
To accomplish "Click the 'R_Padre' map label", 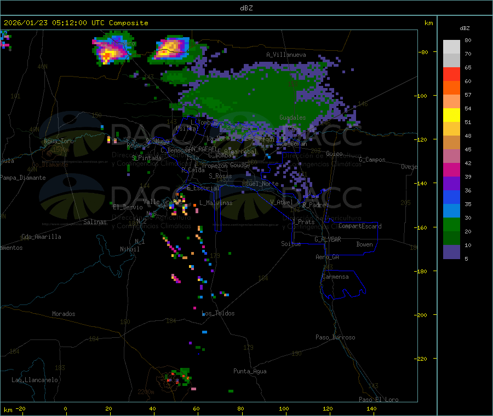I will [x=314, y=205].
